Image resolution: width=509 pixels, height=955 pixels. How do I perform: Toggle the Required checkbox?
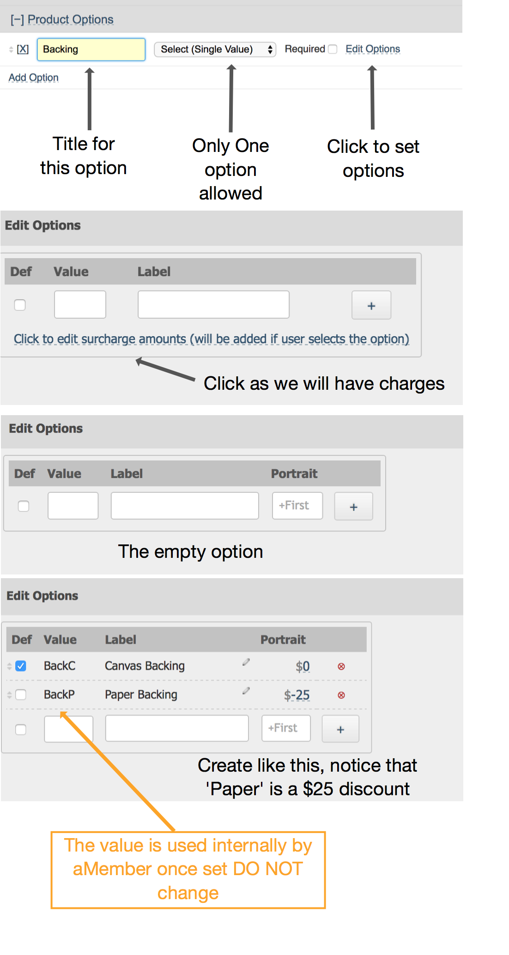pyautogui.click(x=333, y=49)
